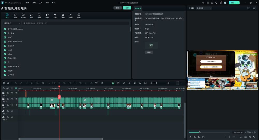The height and width of the screenshot is (140, 259).
Task: Click the microphone voiceover record icon
Action: click(x=129, y=83)
